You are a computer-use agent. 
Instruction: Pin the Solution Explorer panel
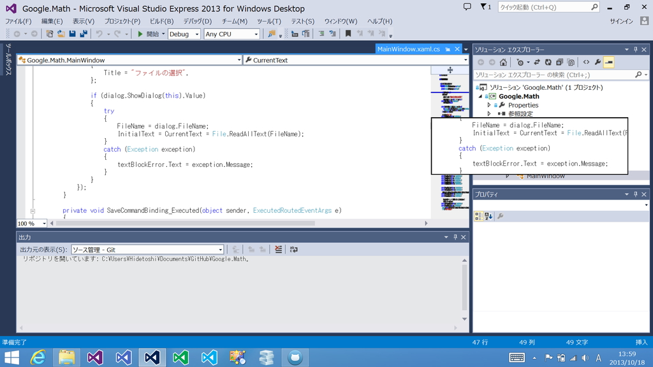tap(636, 50)
